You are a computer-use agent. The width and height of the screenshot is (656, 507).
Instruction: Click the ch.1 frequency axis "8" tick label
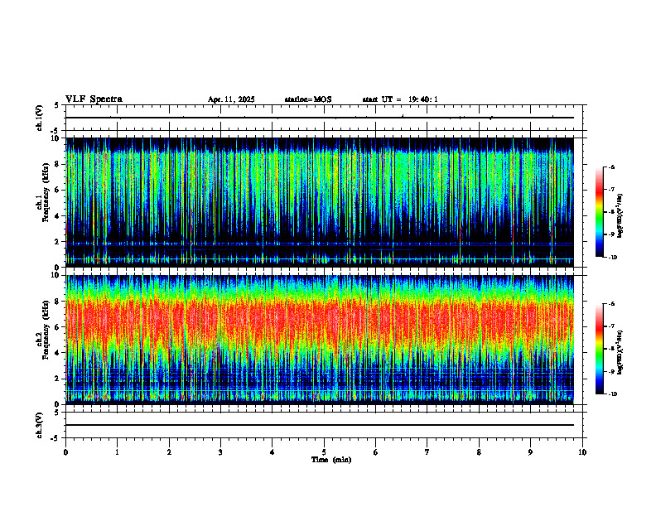coord(58,164)
